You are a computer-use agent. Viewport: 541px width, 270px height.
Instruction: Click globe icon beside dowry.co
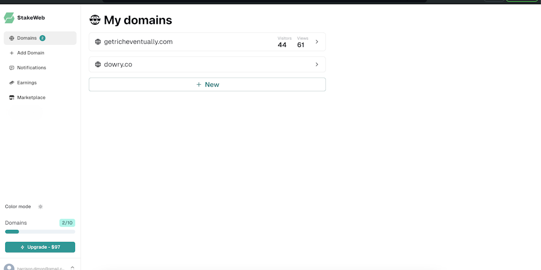pyautogui.click(x=98, y=64)
